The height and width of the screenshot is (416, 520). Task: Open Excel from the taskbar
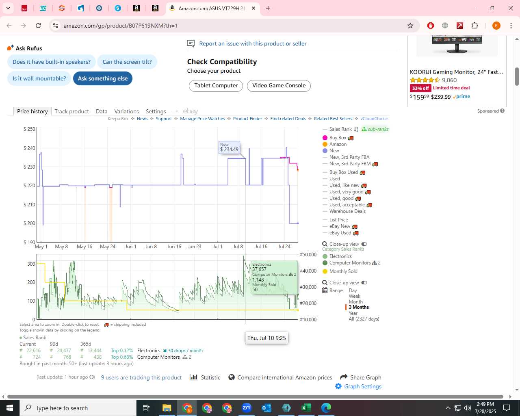[306, 408]
